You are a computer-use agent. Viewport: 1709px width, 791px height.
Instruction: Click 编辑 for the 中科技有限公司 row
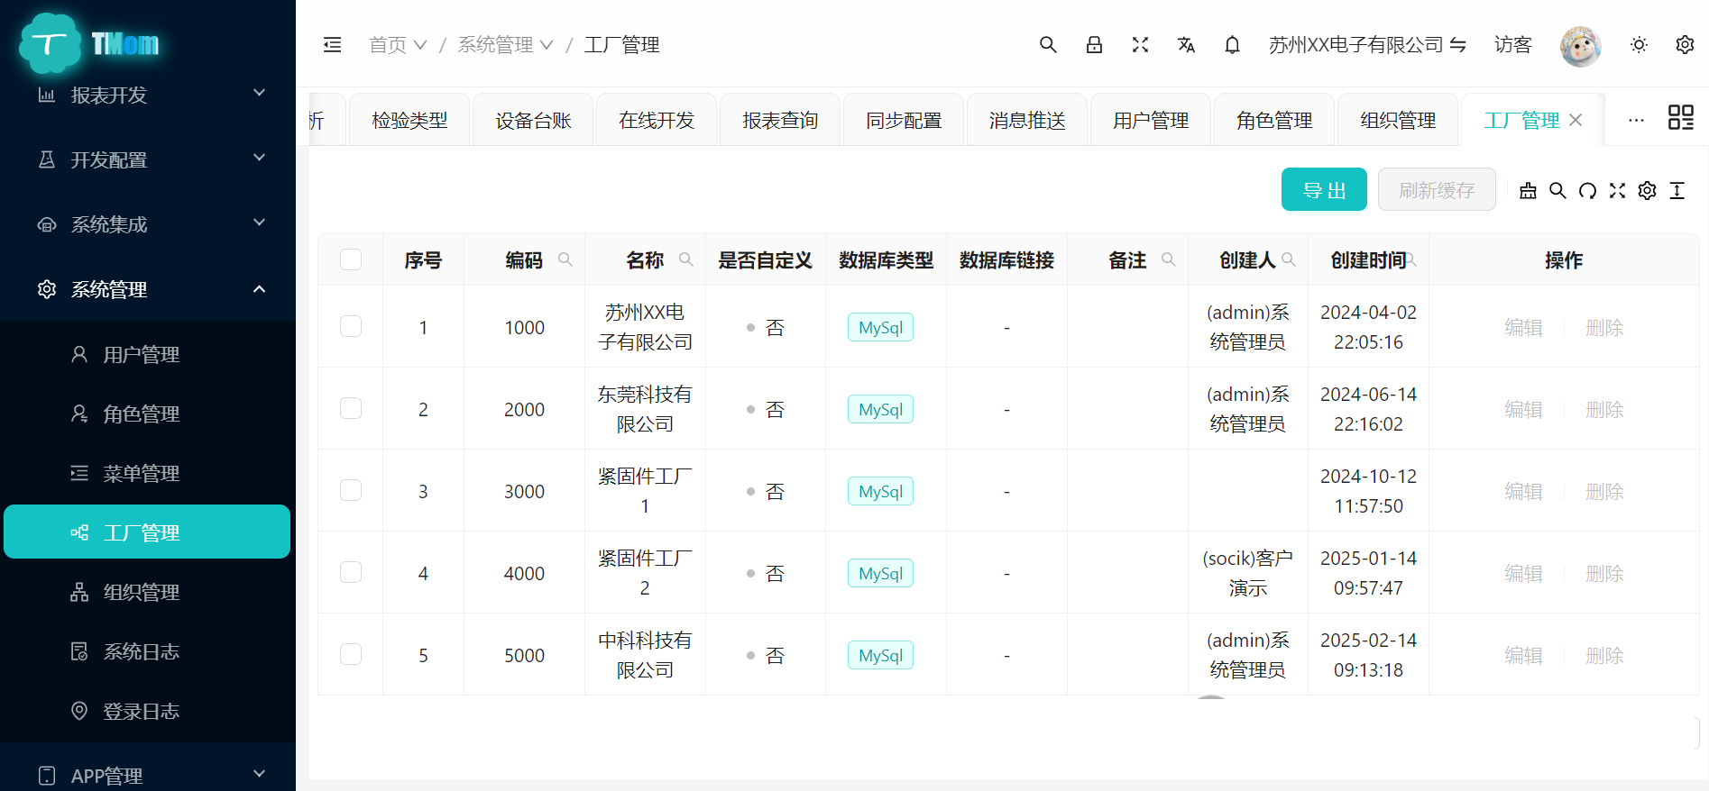(1523, 655)
